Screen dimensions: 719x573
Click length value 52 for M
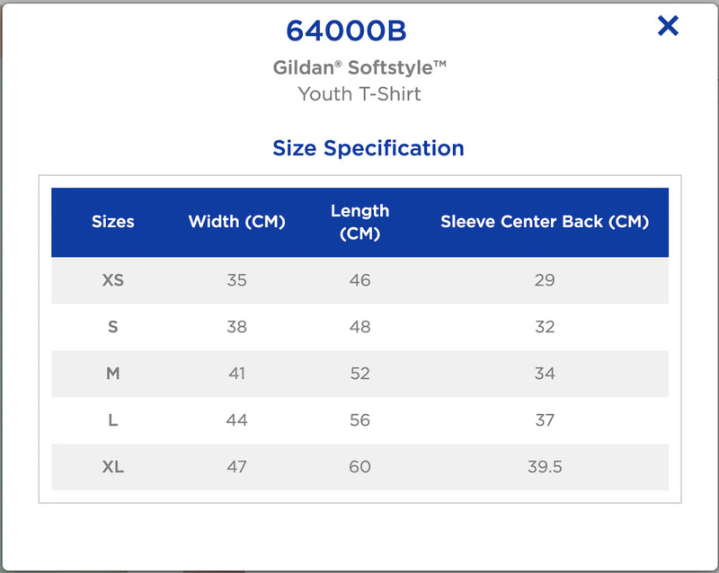tap(360, 374)
